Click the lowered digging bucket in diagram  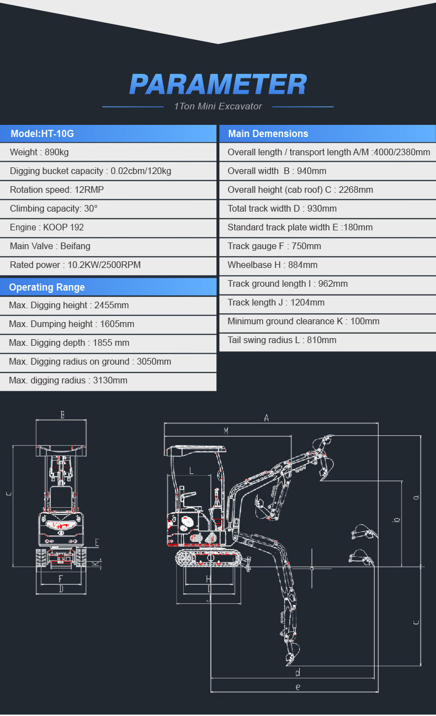[293, 655]
